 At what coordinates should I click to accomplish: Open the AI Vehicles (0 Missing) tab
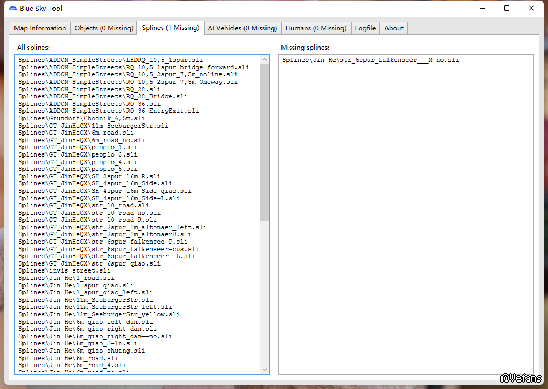[x=242, y=28]
